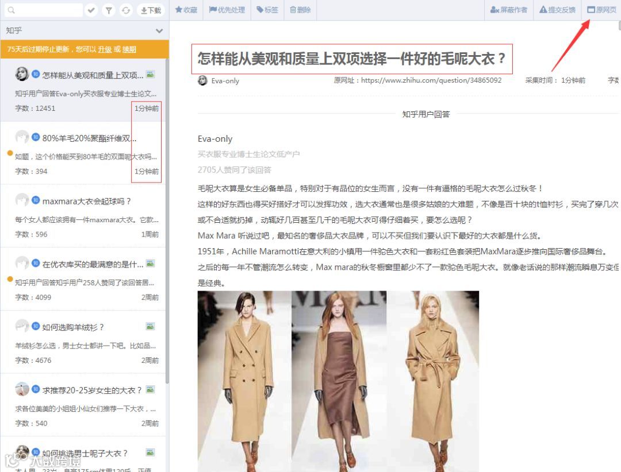This screenshot has height=472, width=621.
Task: Click the Eva-only author name under the title
Action: [x=225, y=81]
